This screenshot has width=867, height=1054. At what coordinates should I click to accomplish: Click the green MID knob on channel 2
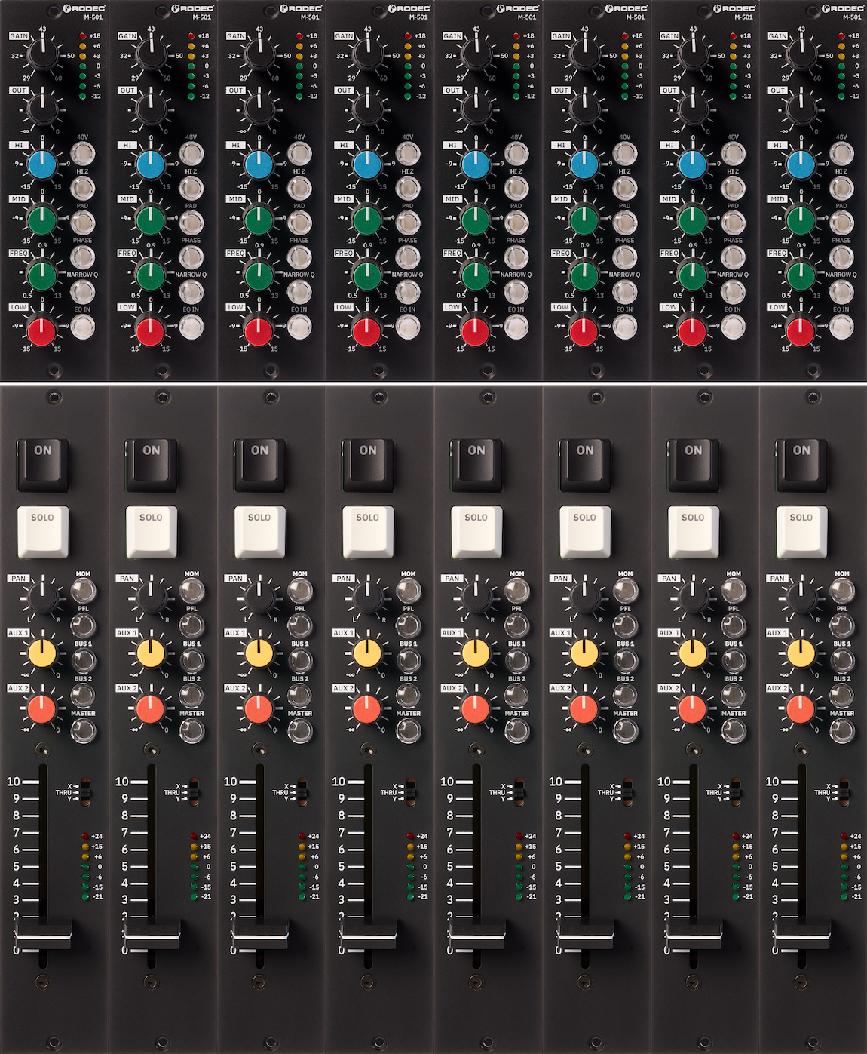151,220
